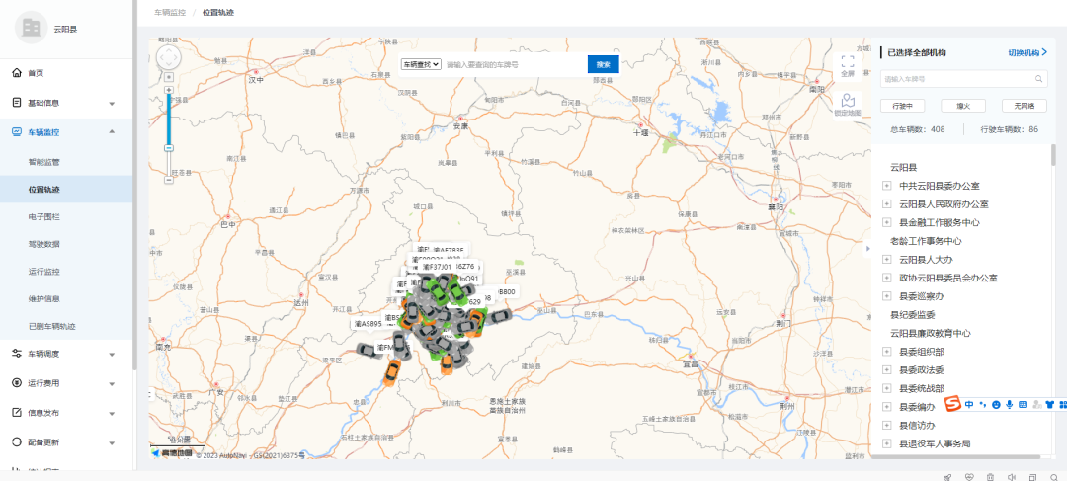Collapse the 车辆监控 menu arrow
Image resolution: width=1067 pixels, height=481 pixels.
112,132
